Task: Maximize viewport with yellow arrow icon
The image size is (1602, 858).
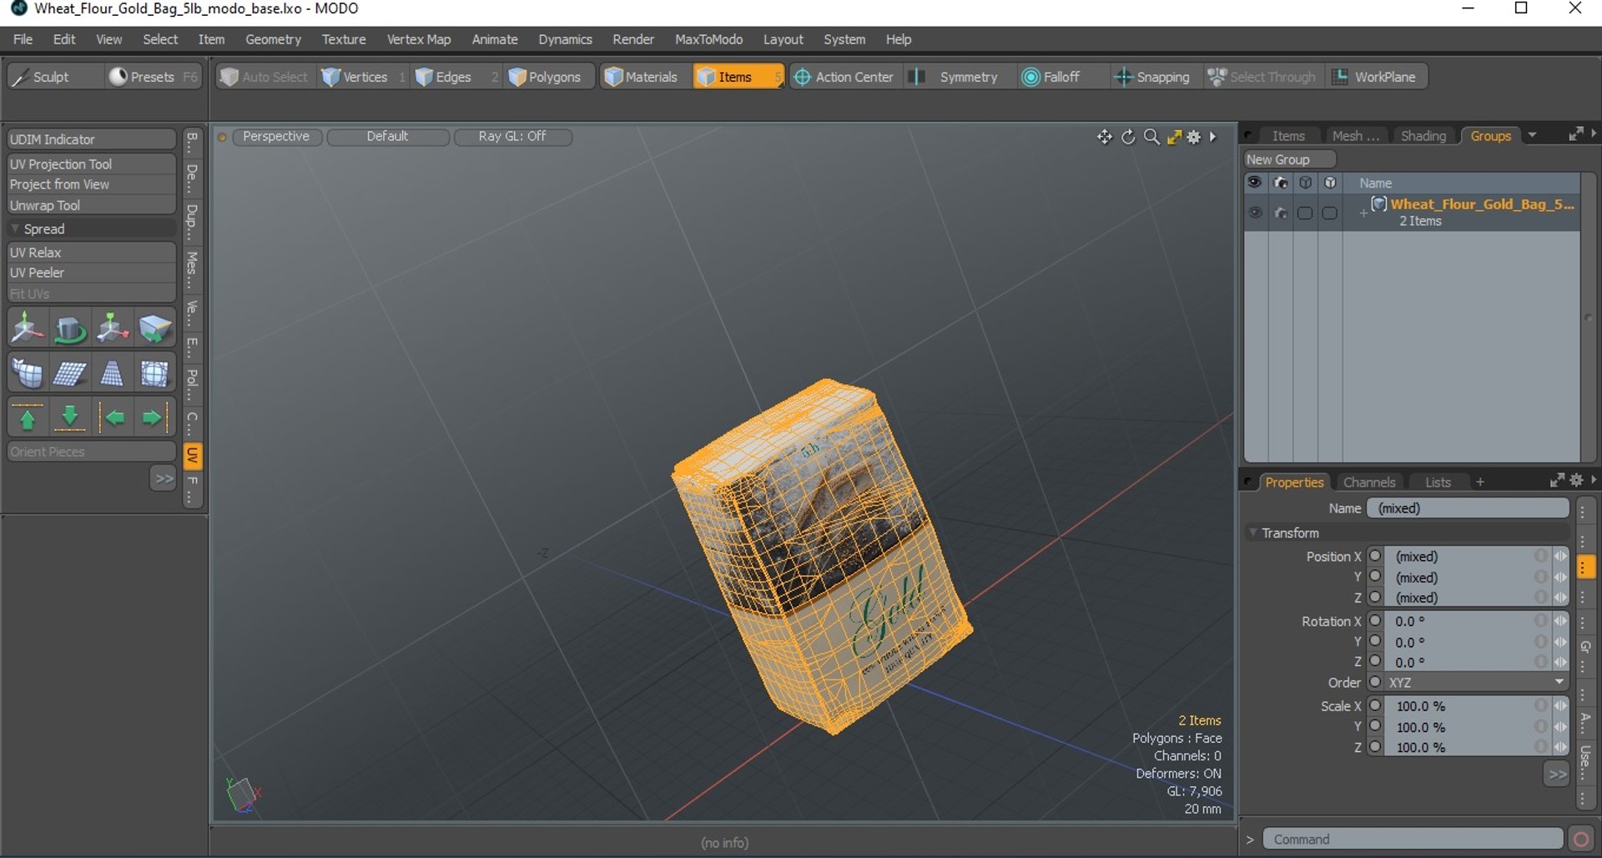Action: 1174,137
